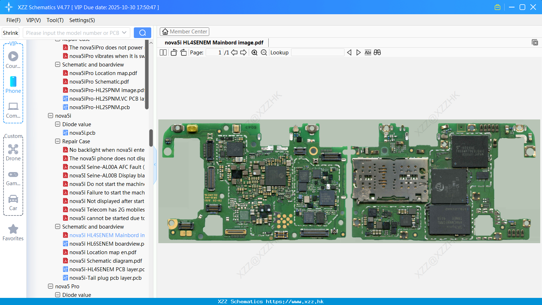Click the blue search button
Screen dimensions: 542x305
coord(142,33)
